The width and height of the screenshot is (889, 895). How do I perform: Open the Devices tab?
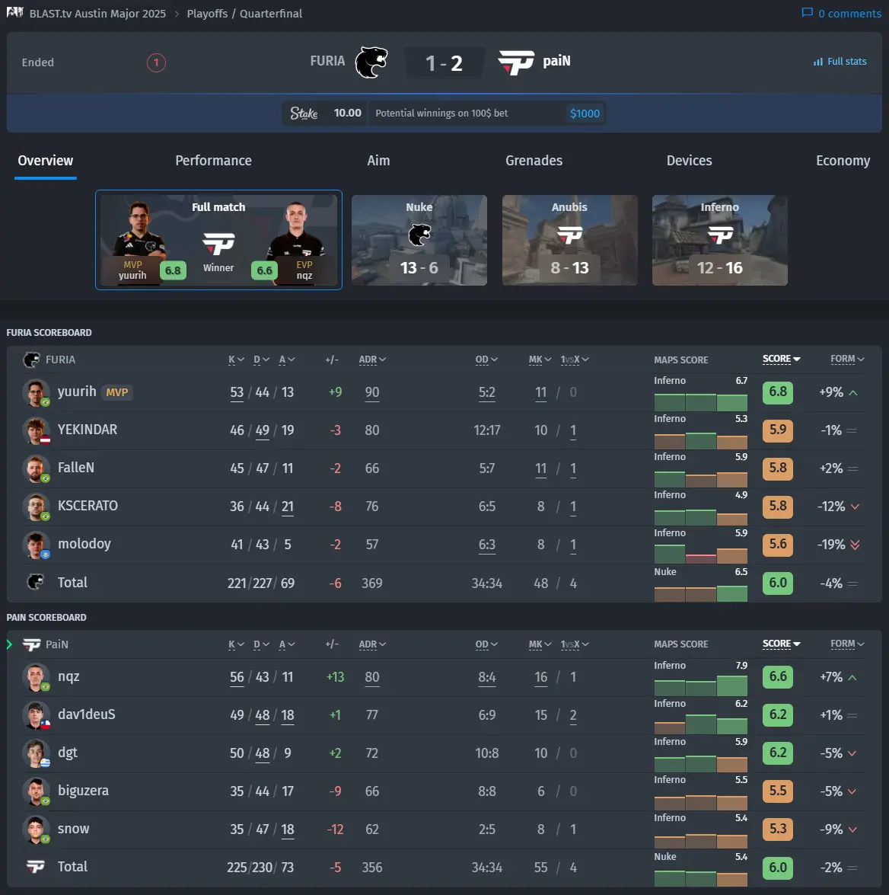(689, 161)
